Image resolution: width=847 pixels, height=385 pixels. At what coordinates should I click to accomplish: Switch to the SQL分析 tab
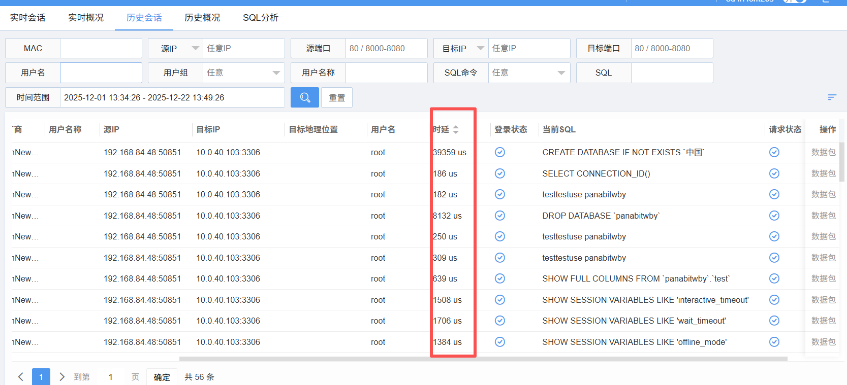point(260,18)
